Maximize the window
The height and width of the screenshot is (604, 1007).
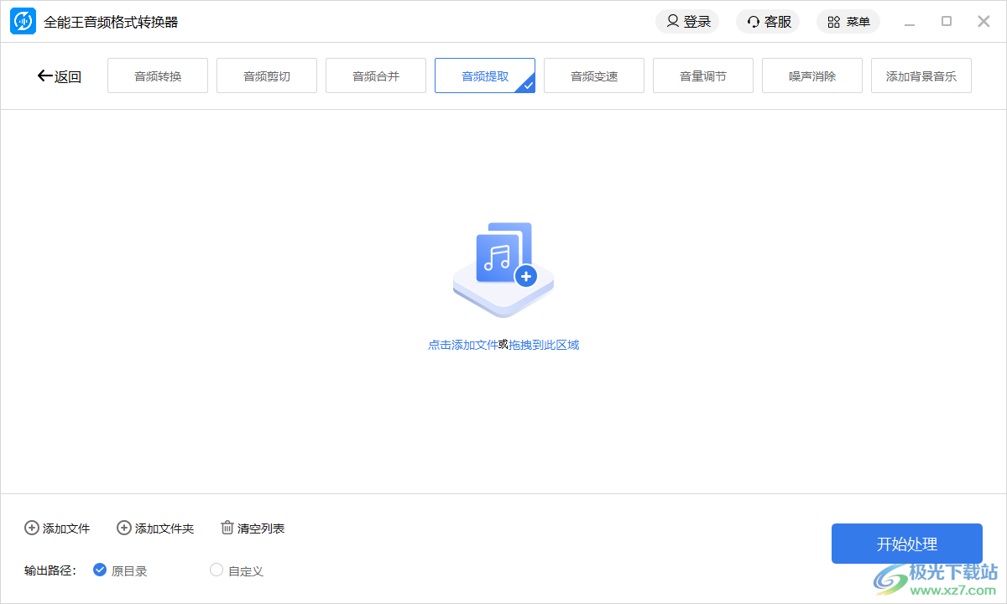[x=947, y=22]
